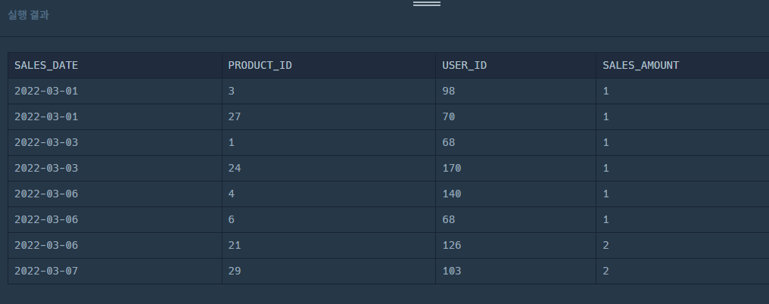
Task: Click user ID cell showing 70
Action: point(515,116)
